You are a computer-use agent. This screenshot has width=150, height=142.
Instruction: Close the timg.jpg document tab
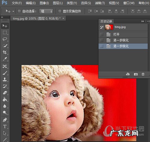(63, 18)
